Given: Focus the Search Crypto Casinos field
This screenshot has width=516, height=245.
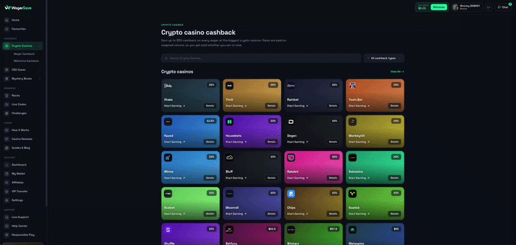Looking at the screenshot, I should pos(261,58).
